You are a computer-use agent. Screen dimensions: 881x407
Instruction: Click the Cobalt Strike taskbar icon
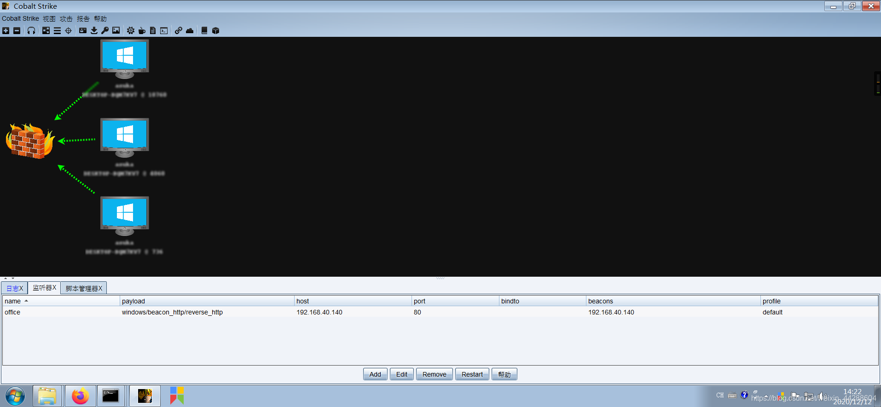145,396
